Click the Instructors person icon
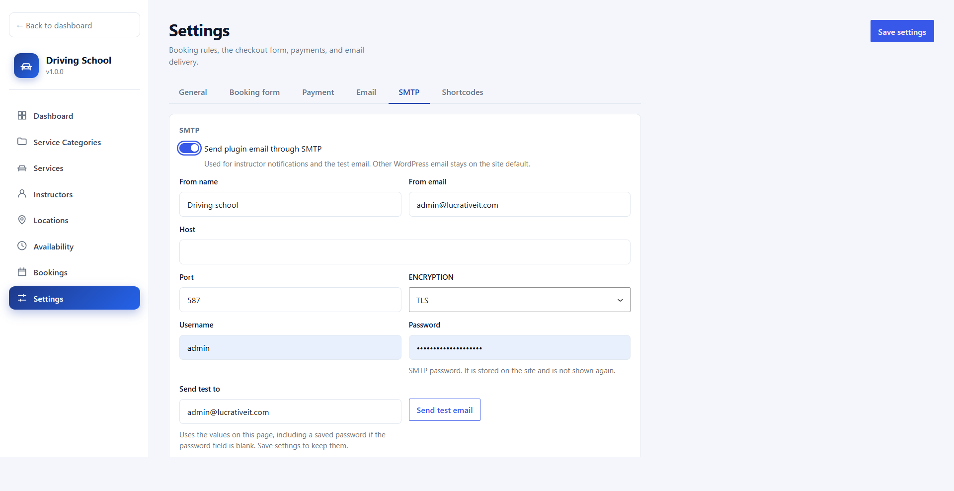This screenshot has height=491, width=954. [x=22, y=194]
